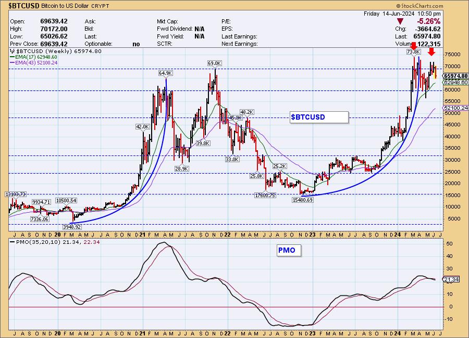Viewport: 469px width, 338px height.
Task: Click the Open value 69639.42
Action: point(54,21)
